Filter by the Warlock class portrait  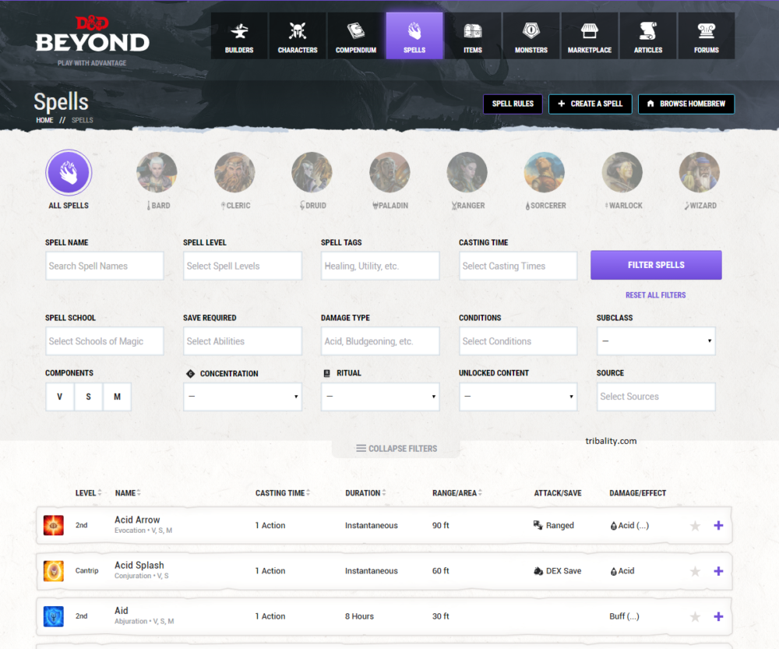point(622,172)
